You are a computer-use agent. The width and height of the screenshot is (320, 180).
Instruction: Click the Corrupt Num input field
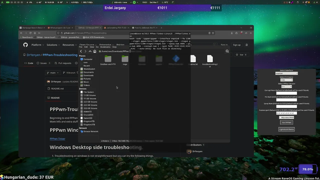286,93
